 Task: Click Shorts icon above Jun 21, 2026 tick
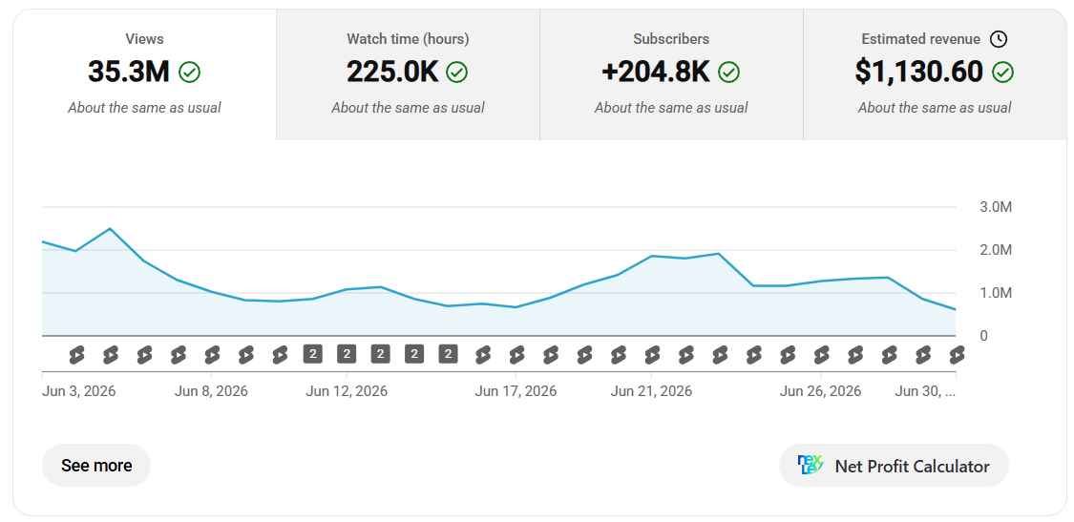tap(652, 355)
